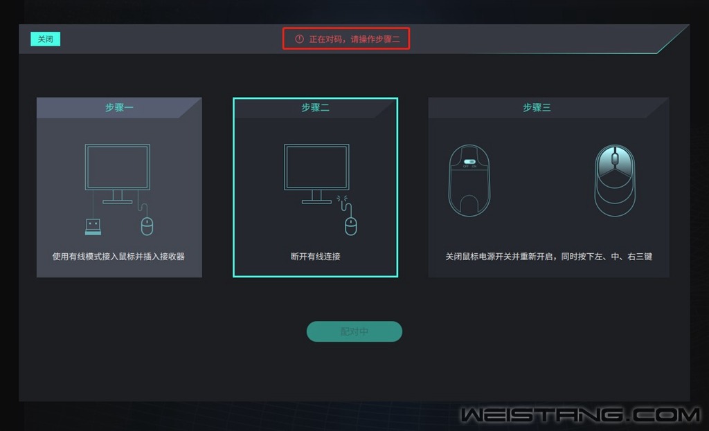
Task: Click the 关闭 close button
Action: tap(45, 39)
